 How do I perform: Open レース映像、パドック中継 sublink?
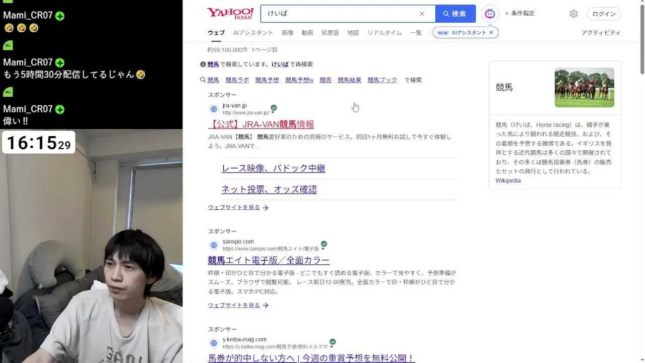[x=274, y=168]
